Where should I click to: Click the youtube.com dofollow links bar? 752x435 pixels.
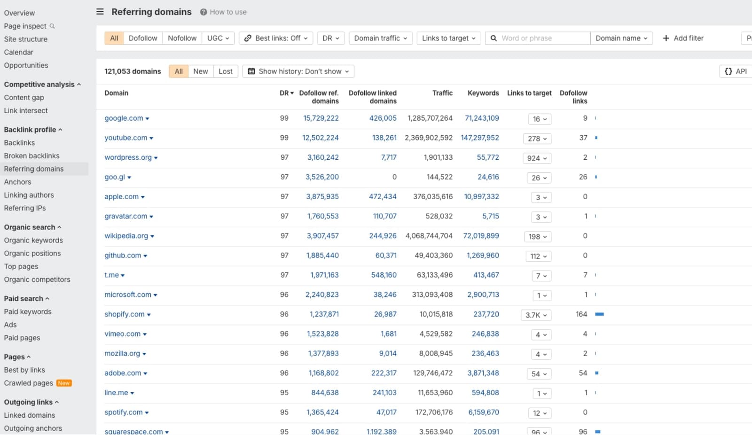[x=596, y=138]
